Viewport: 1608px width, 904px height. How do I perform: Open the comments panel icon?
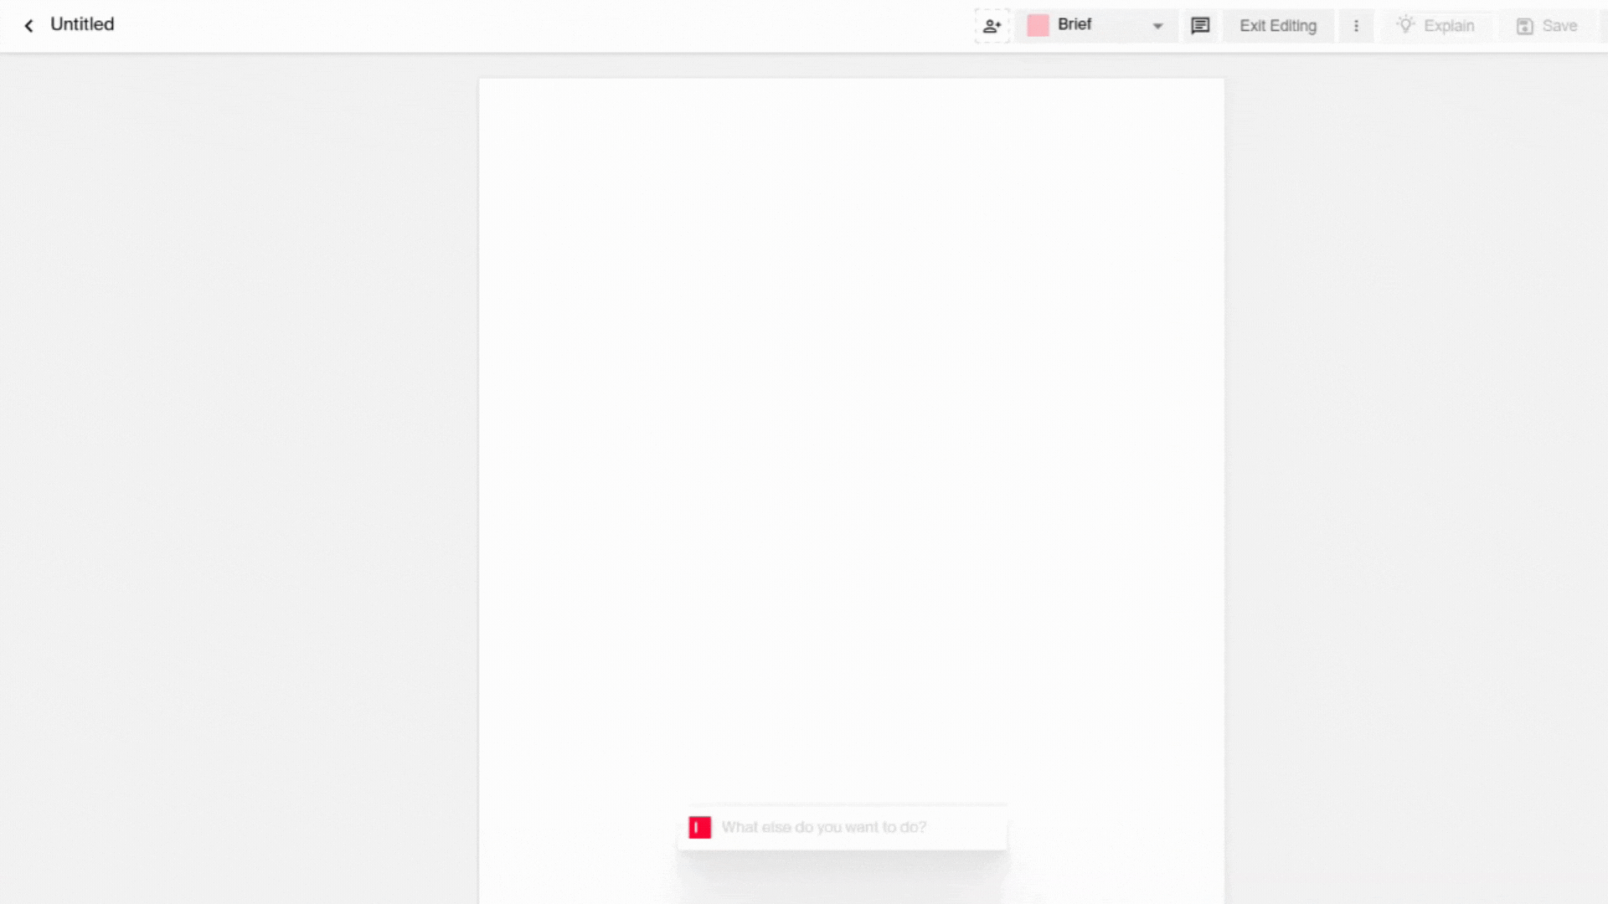(1200, 26)
